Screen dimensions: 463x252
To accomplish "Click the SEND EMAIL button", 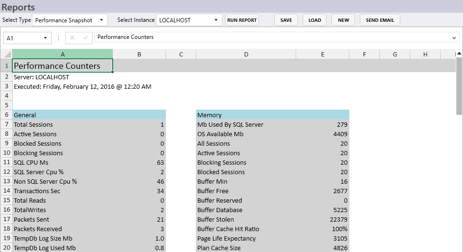I will click(x=380, y=20).
